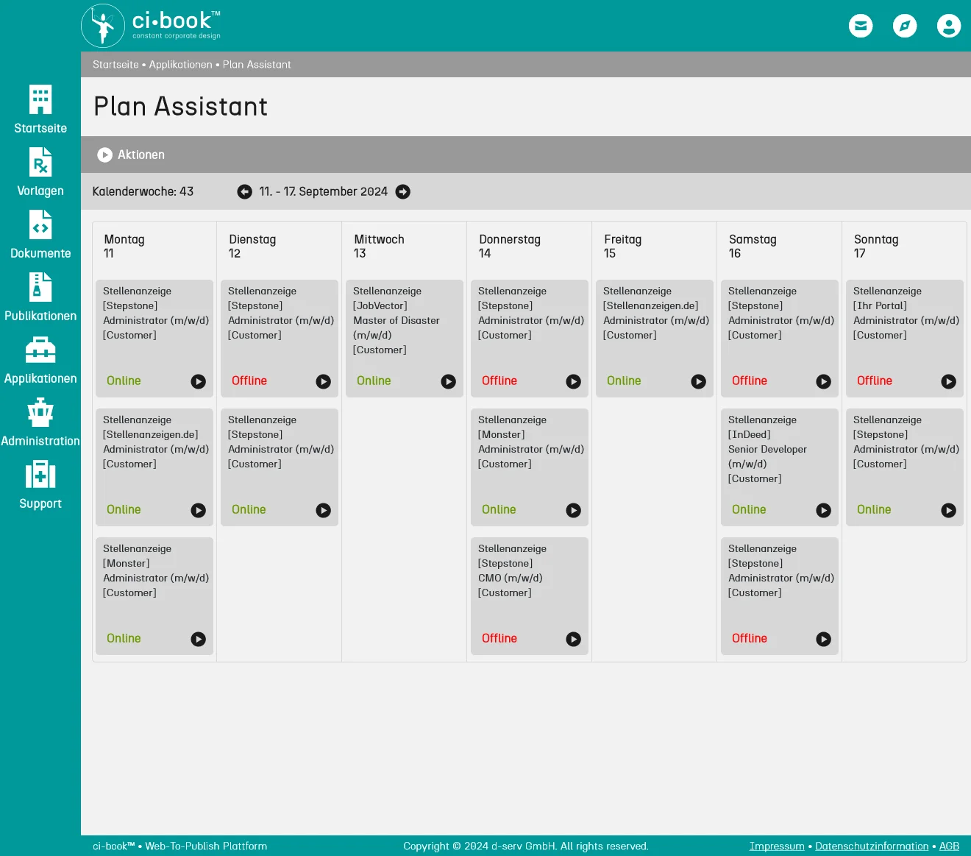
Task: Expand the Aktionen play icon
Action: click(105, 155)
